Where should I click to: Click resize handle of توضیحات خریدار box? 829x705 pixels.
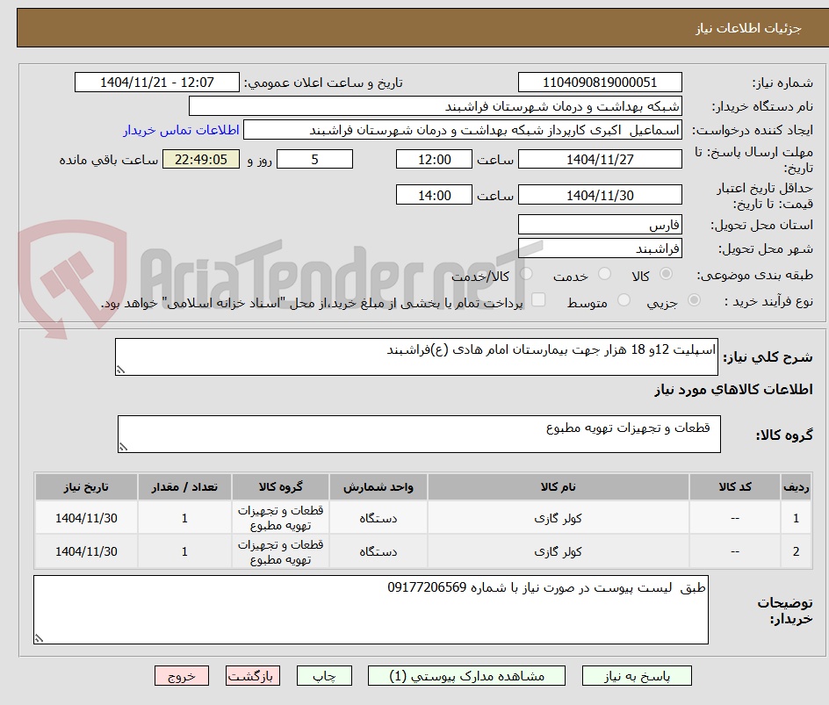click(40, 638)
